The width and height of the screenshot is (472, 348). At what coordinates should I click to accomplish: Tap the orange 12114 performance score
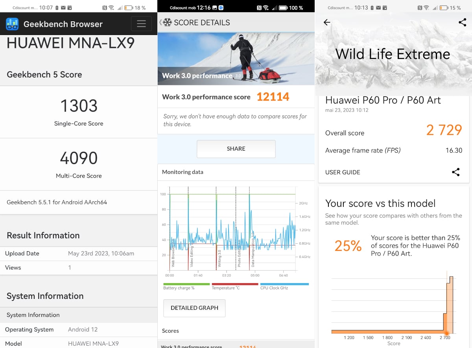[x=273, y=97]
